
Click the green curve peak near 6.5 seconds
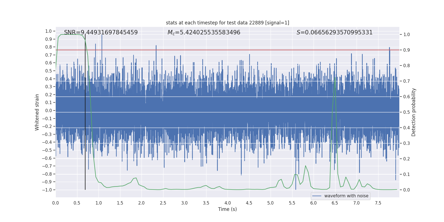pos(335,78)
